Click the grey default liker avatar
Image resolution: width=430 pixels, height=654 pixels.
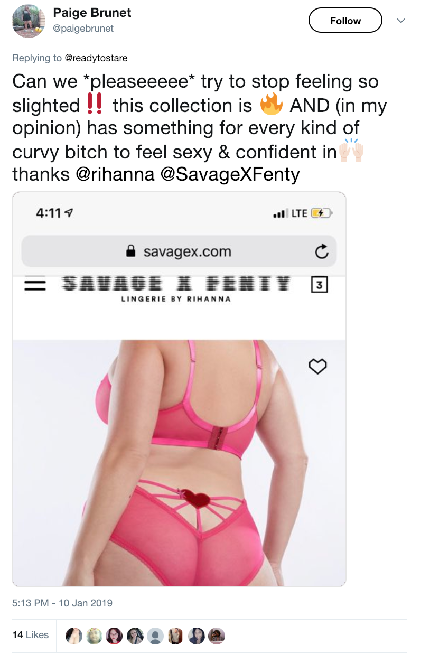(x=155, y=636)
